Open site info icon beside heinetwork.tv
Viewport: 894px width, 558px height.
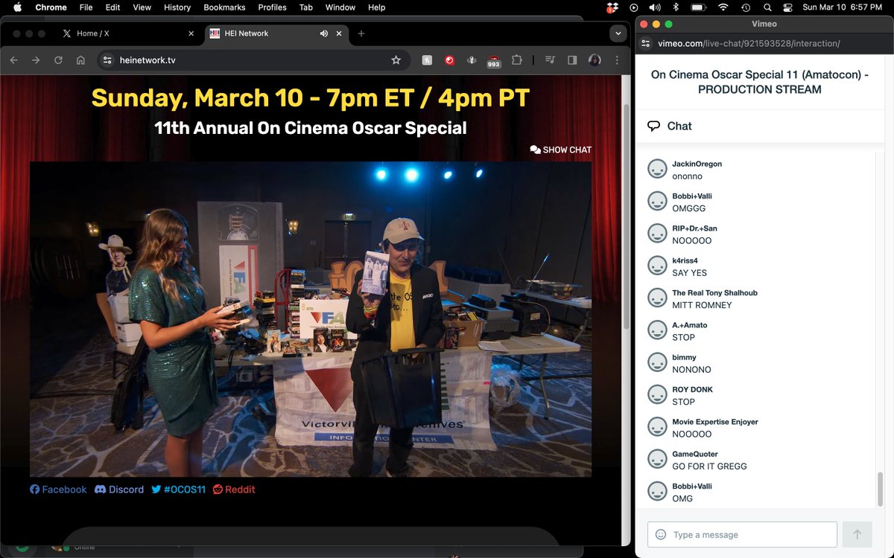coord(107,60)
